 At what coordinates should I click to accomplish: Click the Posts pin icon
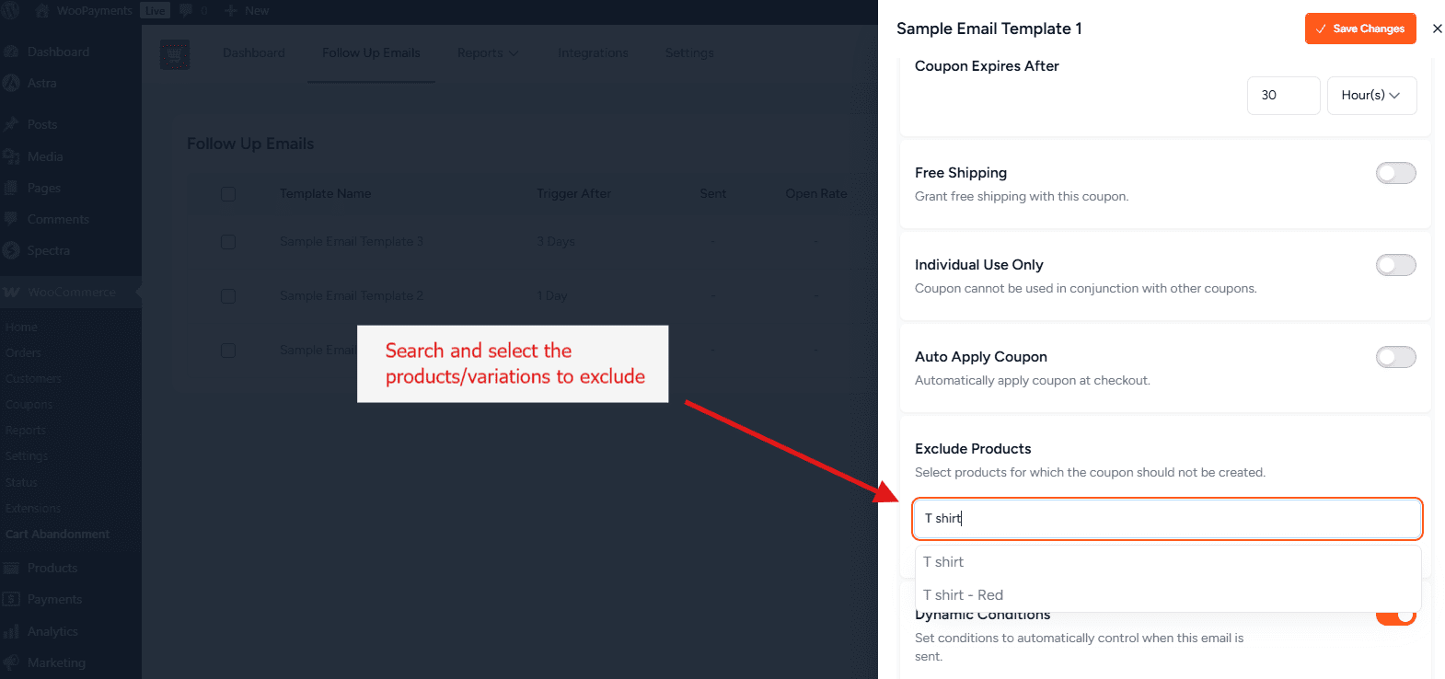pyautogui.click(x=11, y=124)
